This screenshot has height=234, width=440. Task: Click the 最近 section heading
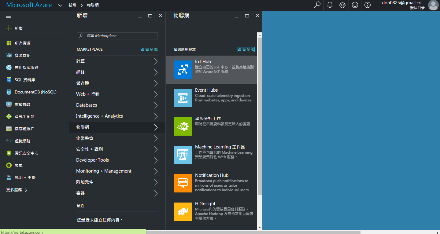(x=80, y=206)
